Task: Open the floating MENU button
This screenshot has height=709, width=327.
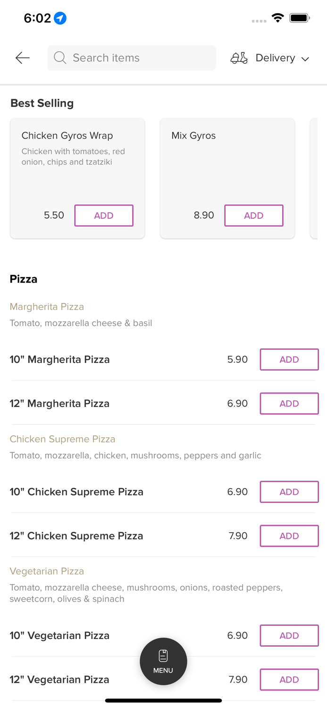Action: (x=163, y=661)
